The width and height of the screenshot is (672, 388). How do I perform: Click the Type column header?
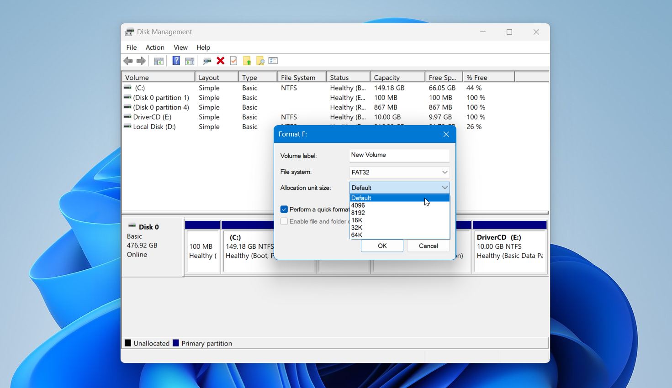click(258, 77)
